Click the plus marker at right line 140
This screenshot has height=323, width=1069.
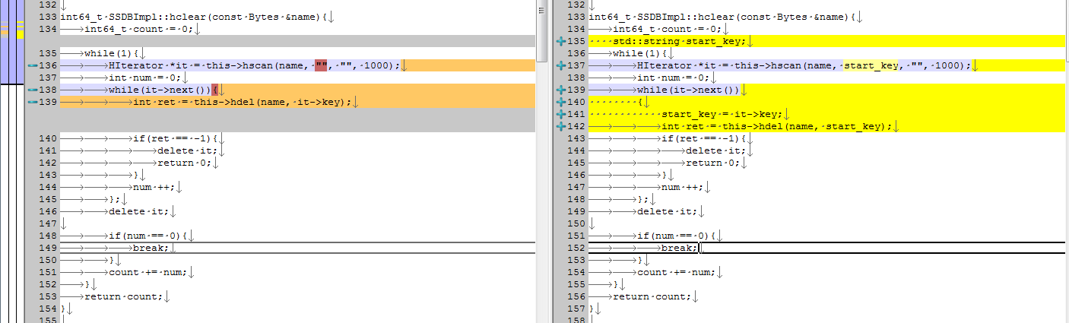tap(560, 102)
